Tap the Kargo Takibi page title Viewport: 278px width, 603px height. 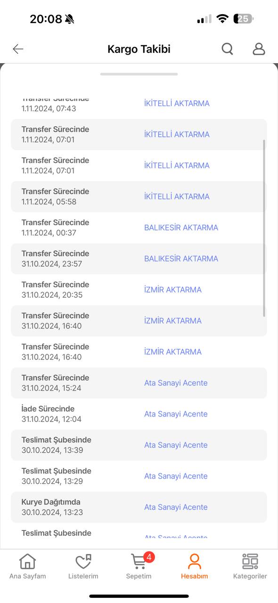[x=139, y=49]
